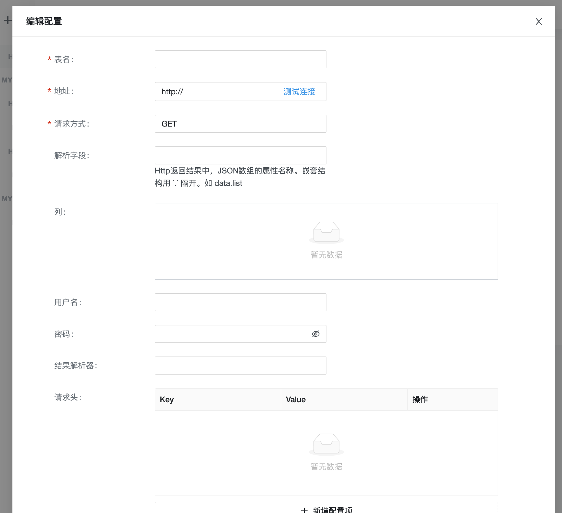The width and height of the screenshot is (562, 513).
Task: Click the 结果解析器 input field
Action: 240,366
